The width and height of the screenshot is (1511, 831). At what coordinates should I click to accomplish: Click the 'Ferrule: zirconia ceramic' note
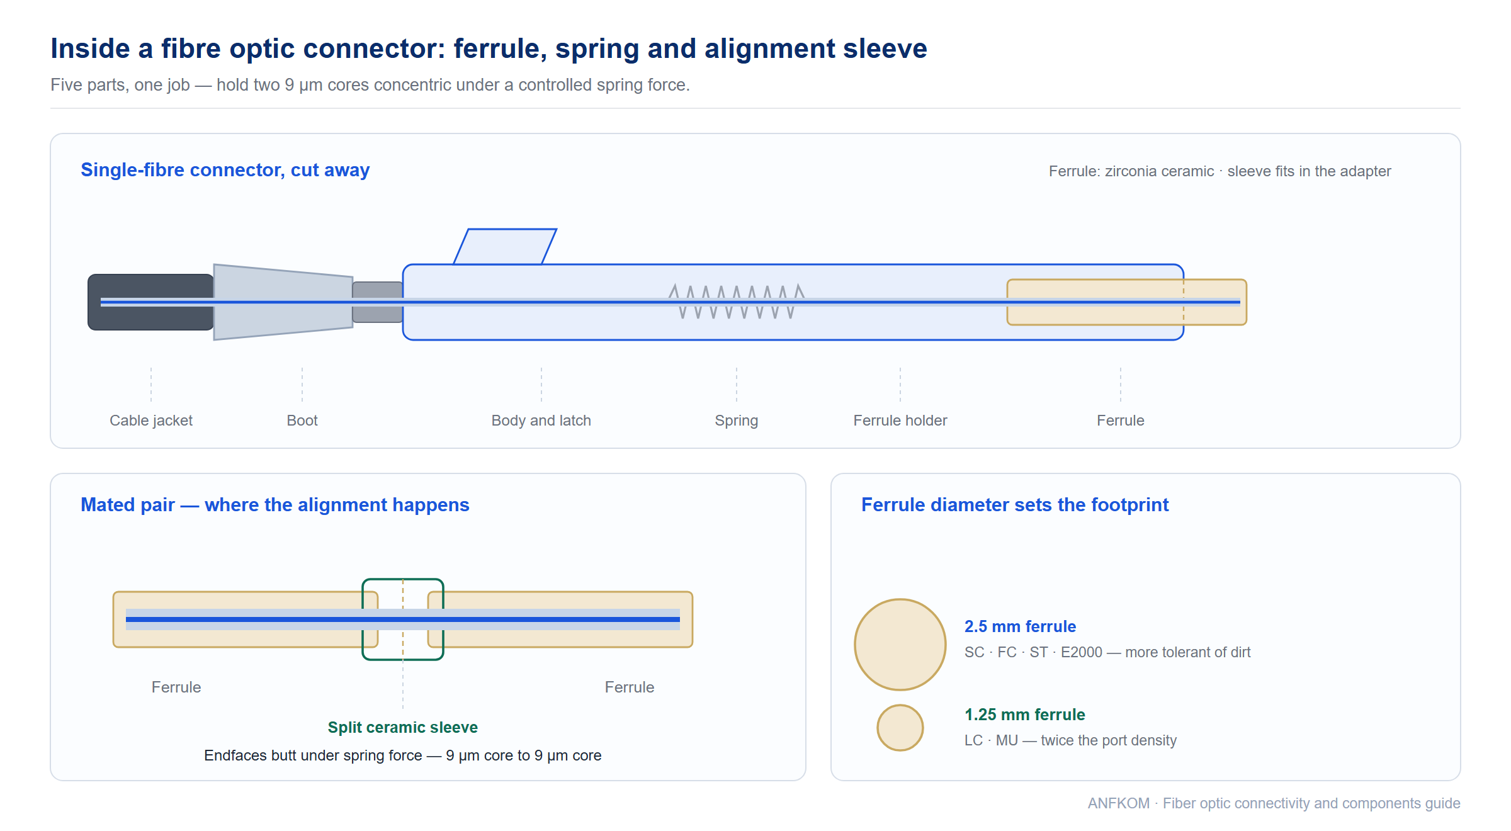tap(1220, 171)
